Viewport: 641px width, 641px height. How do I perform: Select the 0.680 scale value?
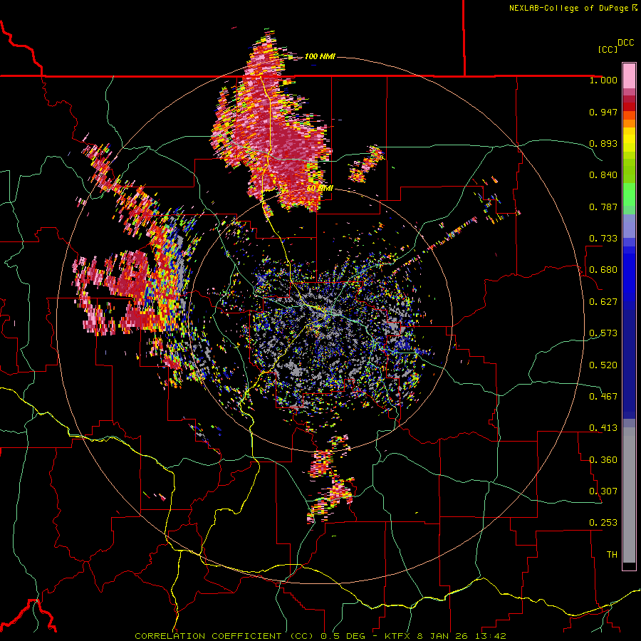point(603,270)
